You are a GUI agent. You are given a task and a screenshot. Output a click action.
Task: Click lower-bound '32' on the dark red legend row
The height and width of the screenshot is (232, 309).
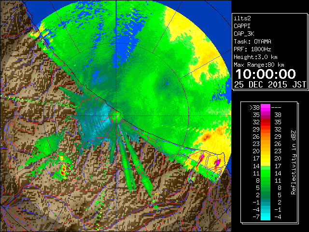pos(256,122)
